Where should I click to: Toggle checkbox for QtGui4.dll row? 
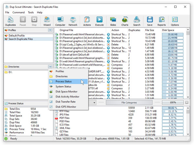(x=57, y=55)
